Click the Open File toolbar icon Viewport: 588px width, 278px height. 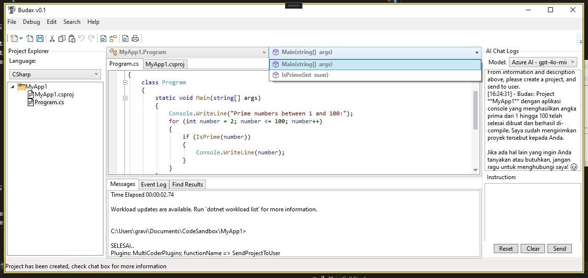point(30,38)
